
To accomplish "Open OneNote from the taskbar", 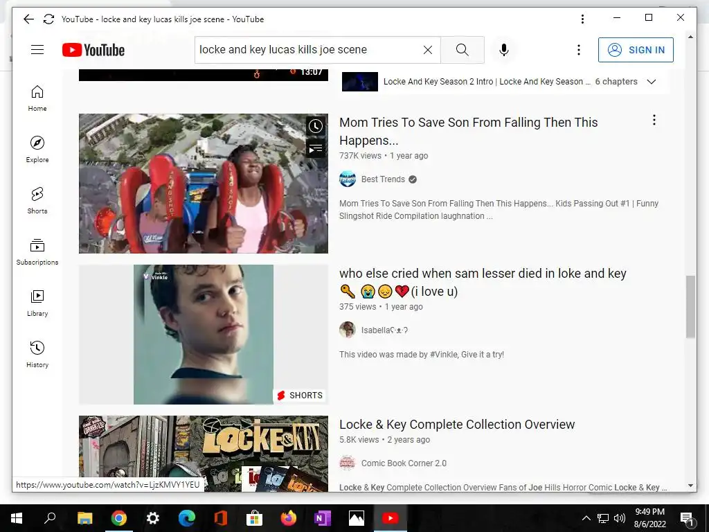I will point(323,518).
